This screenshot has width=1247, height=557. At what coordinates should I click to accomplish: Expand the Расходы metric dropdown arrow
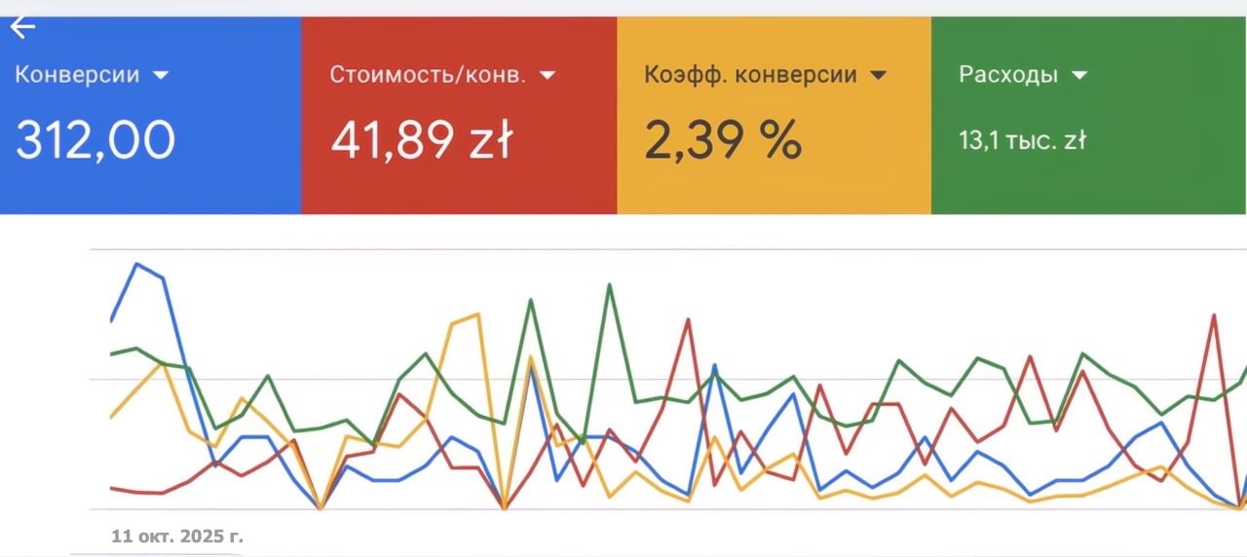point(1078,75)
